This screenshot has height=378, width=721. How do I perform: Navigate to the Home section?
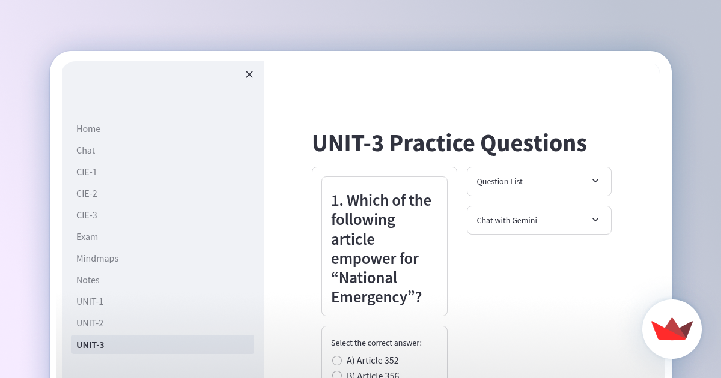click(88, 128)
